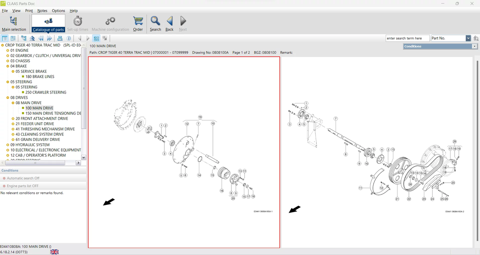Open the Part No. search type dropdown
480x255 pixels.
(x=468, y=38)
